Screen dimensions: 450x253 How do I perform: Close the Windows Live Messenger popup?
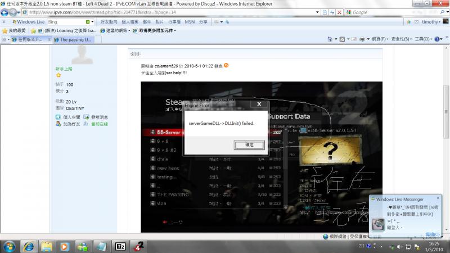pos(438,198)
